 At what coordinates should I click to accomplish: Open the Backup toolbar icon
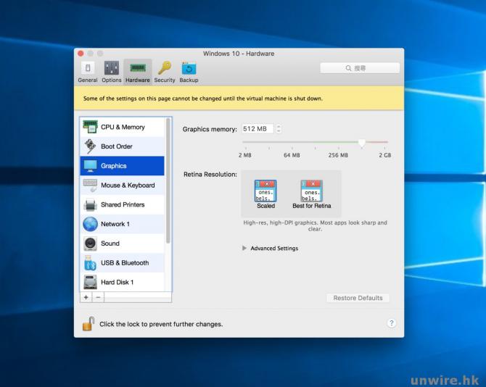click(x=189, y=68)
